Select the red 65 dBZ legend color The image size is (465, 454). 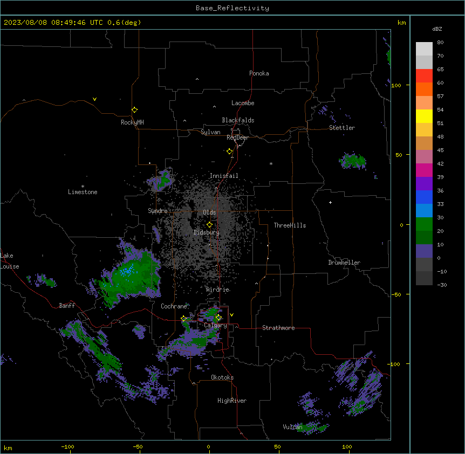tap(424, 75)
